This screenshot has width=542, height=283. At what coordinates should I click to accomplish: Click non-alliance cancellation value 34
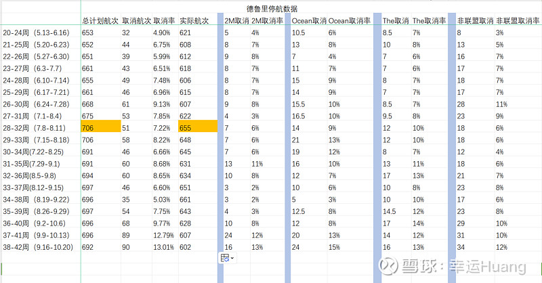pos(461,247)
